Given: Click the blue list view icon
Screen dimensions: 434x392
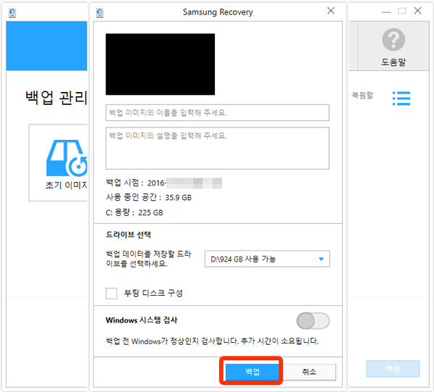Looking at the screenshot, I should [401, 99].
